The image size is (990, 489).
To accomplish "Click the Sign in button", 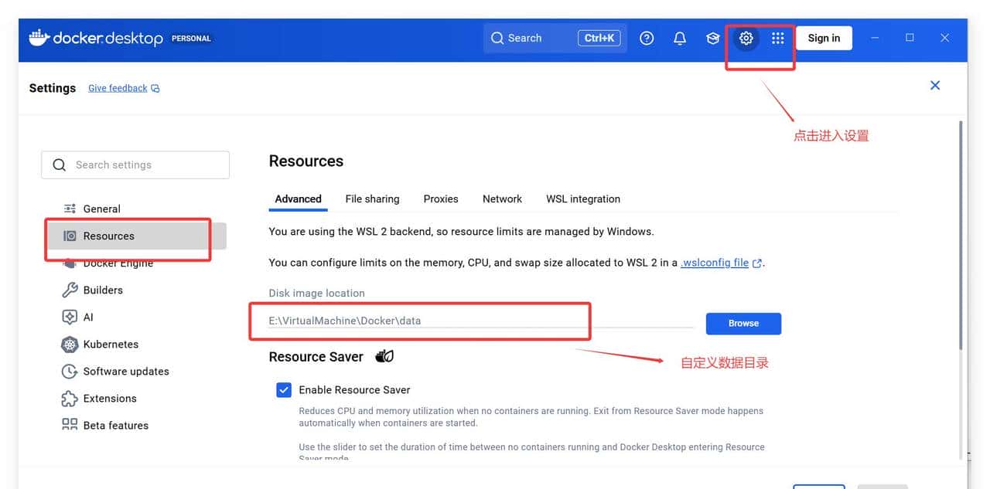I will point(823,37).
